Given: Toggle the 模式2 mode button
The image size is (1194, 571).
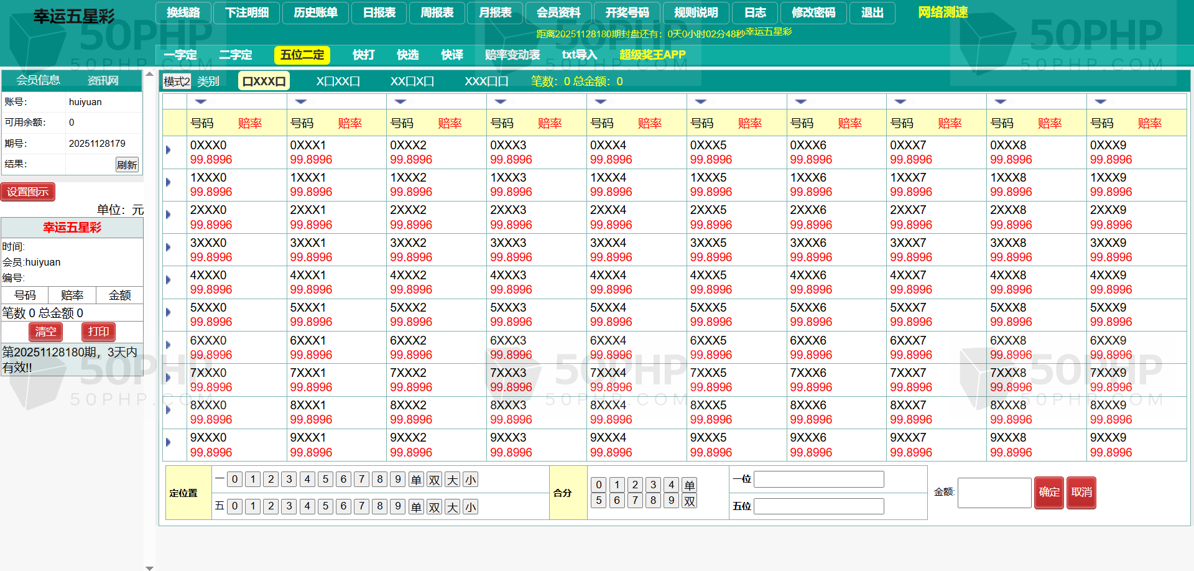Looking at the screenshot, I should tap(177, 81).
